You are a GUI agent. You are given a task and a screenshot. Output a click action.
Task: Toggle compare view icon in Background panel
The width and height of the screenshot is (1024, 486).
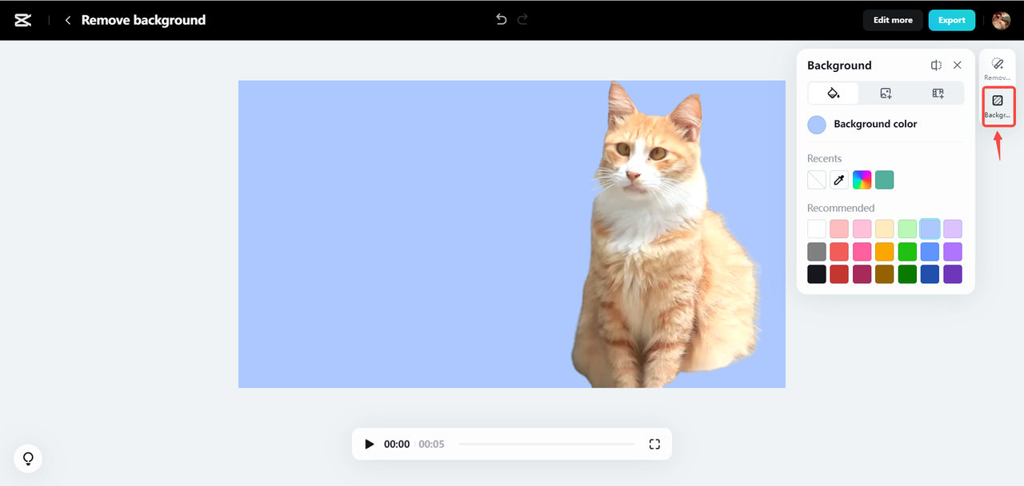(936, 66)
